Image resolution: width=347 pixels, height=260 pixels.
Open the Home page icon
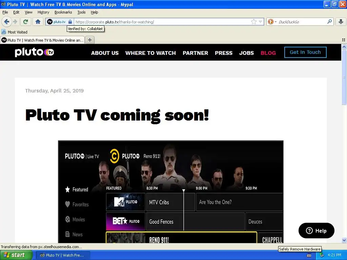point(38,22)
